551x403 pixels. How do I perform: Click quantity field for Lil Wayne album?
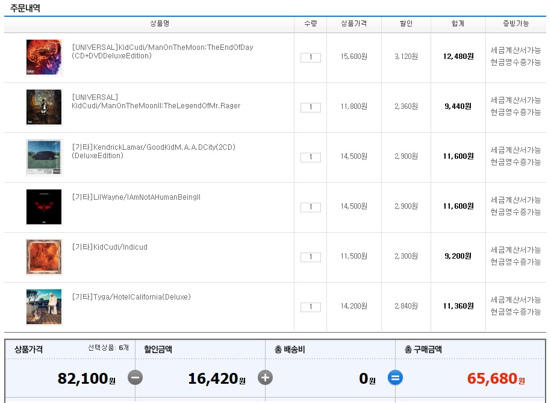click(x=310, y=208)
